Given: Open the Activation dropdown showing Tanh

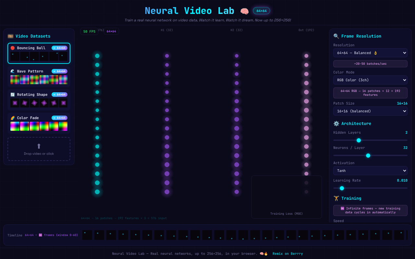Looking at the screenshot, I should pyautogui.click(x=370, y=171).
